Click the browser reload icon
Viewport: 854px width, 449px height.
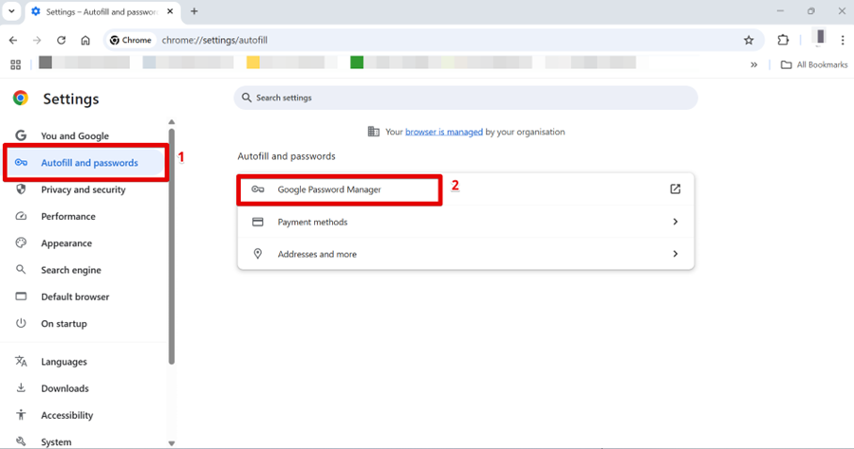click(61, 41)
